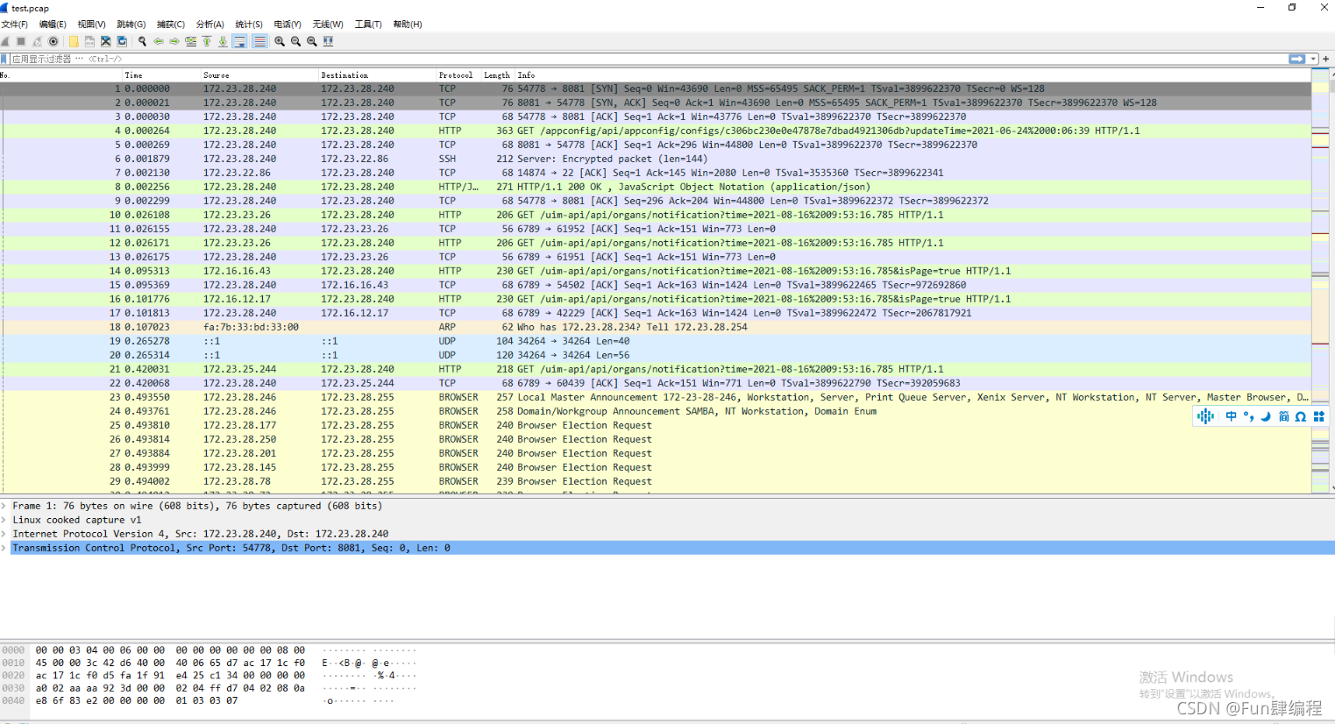The width and height of the screenshot is (1335, 724).
Task: Open IME omega symbol panel
Action: click(x=1301, y=416)
